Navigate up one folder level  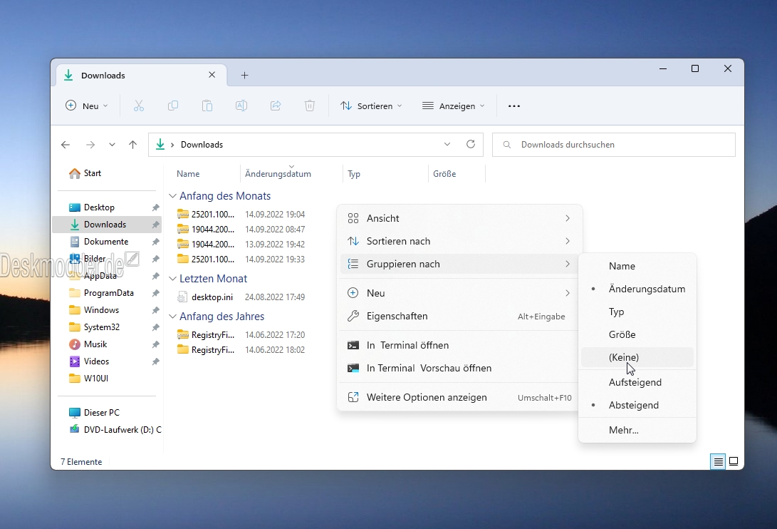(132, 145)
